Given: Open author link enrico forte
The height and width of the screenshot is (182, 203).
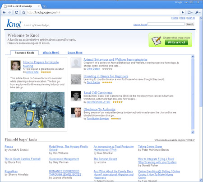Looking at the screenshot, I should tap(32, 72).
